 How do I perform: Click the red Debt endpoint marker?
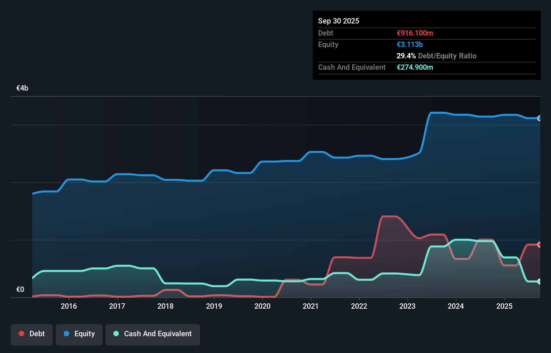(540, 245)
